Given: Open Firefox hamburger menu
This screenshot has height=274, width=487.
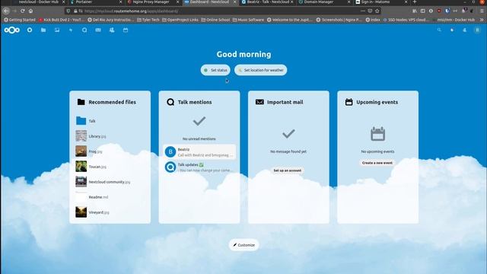Looking at the screenshot, I should [x=482, y=11].
